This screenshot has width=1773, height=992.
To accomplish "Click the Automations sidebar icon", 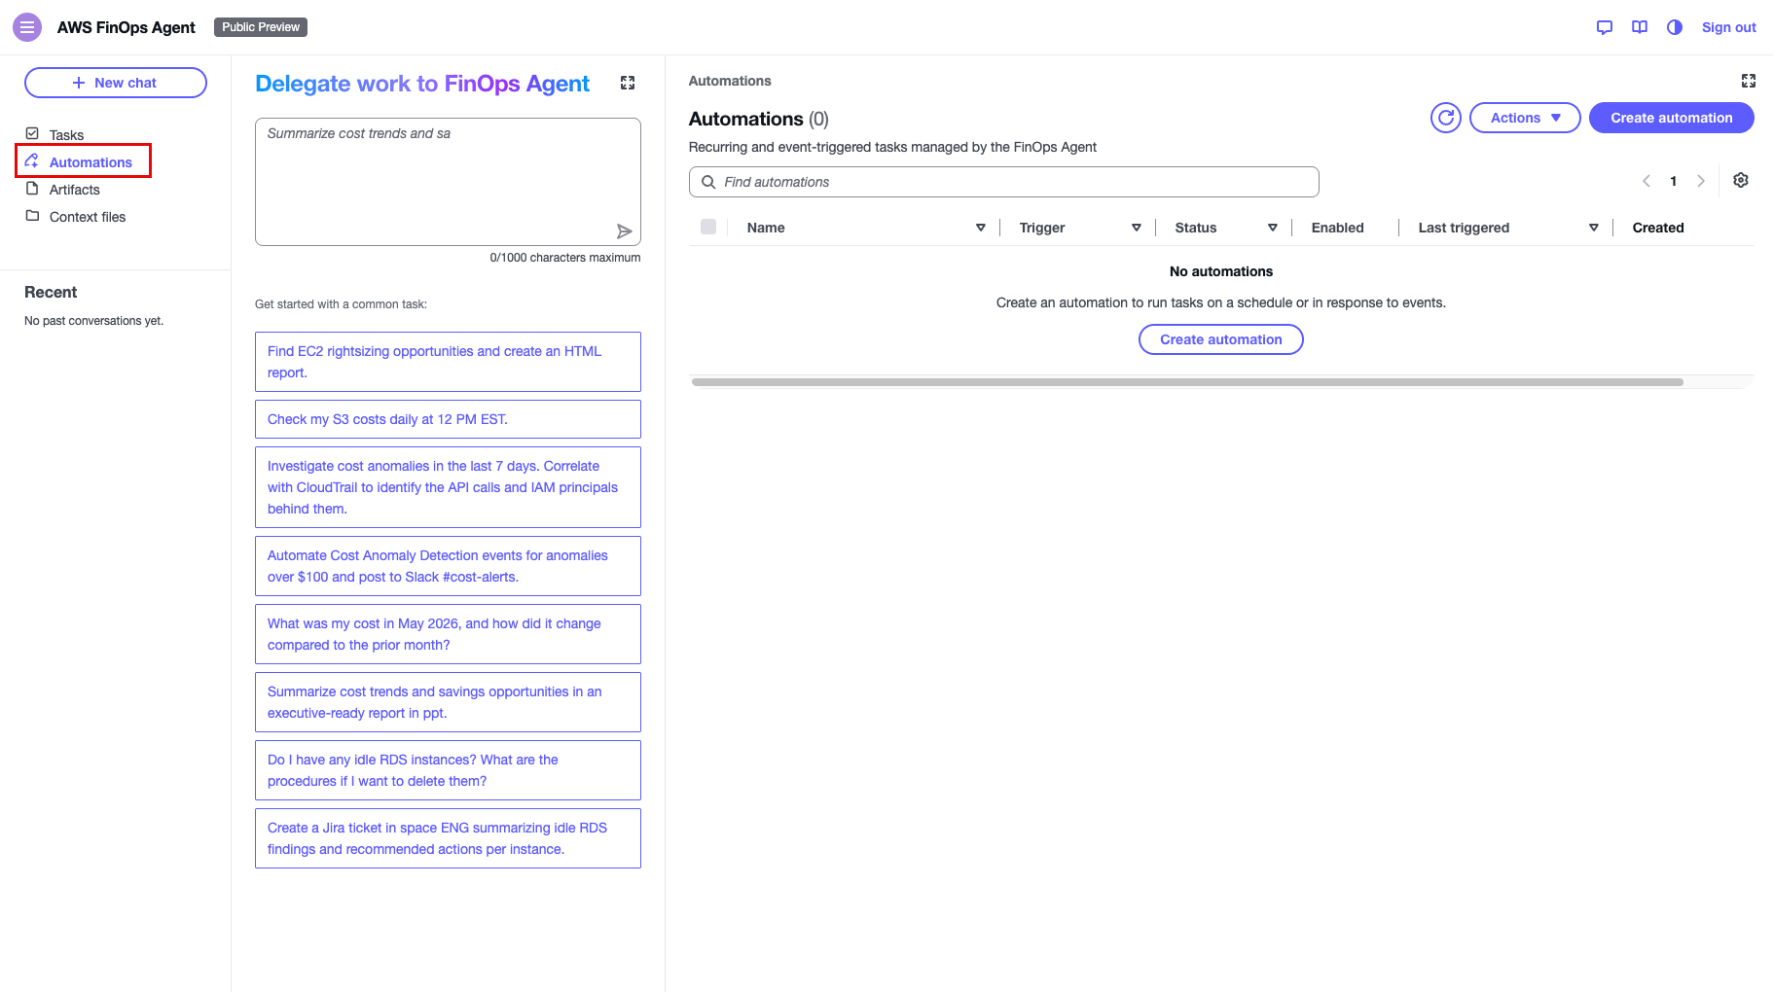I will [x=32, y=161].
